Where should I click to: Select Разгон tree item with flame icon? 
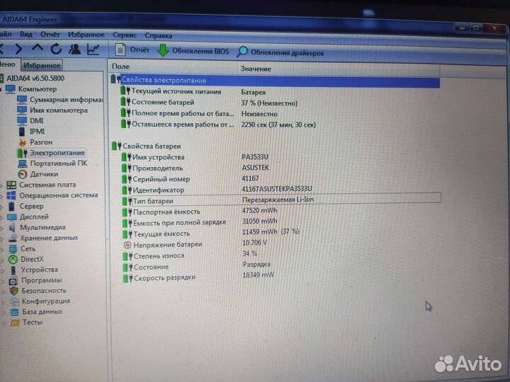pyautogui.click(x=35, y=142)
